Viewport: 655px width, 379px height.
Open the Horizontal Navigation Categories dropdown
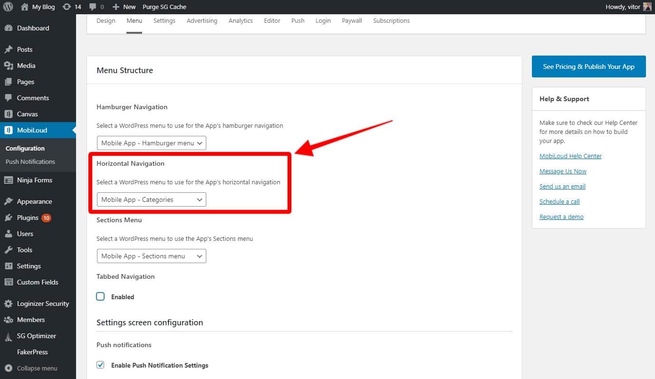coord(152,199)
